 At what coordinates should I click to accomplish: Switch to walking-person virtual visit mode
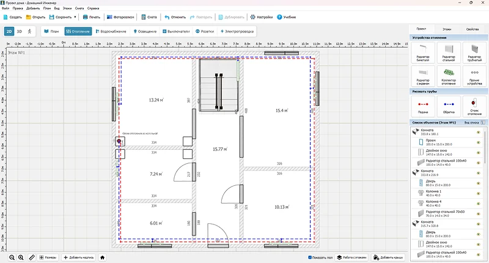pos(30,31)
